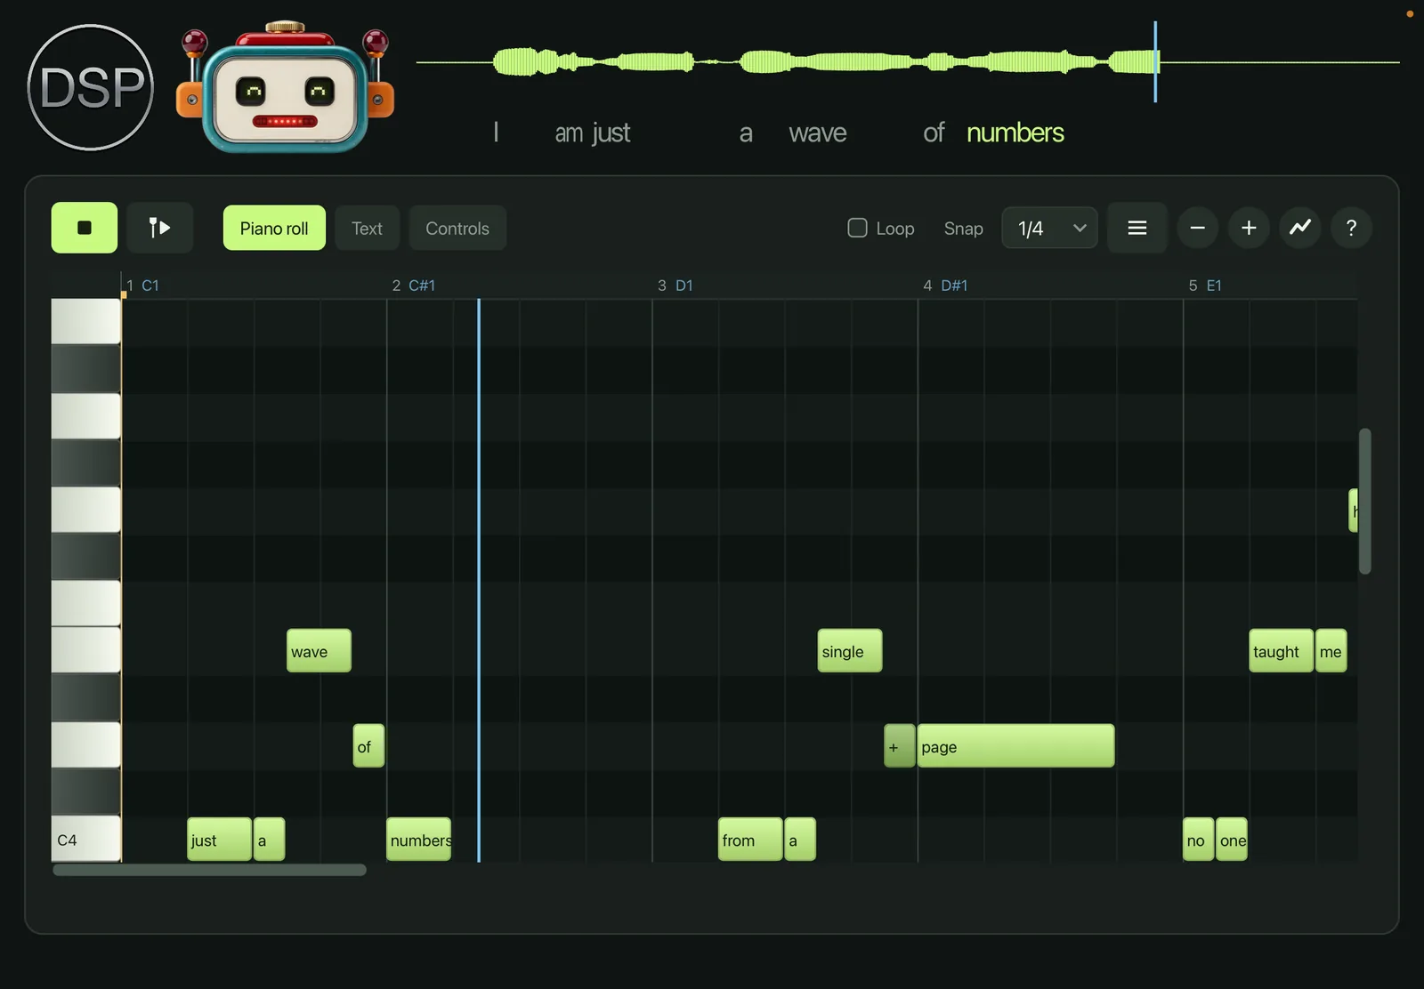Open help with the question mark button

coord(1351,229)
